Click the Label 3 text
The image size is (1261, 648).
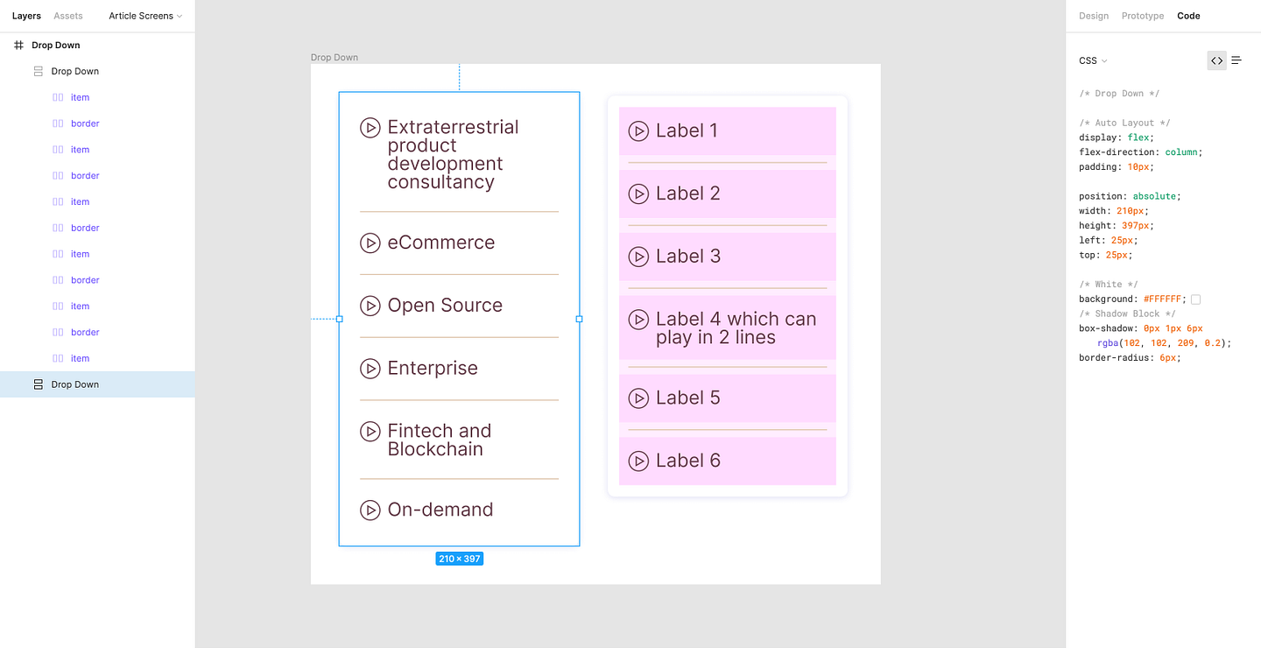tap(688, 257)
